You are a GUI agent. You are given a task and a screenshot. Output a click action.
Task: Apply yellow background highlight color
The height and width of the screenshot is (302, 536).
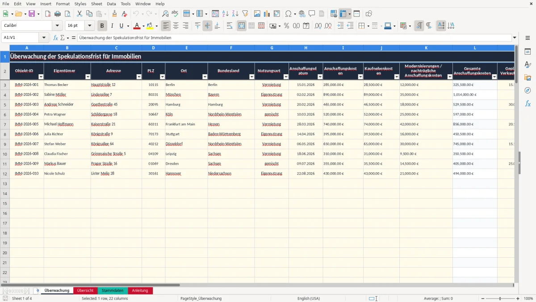150,26
